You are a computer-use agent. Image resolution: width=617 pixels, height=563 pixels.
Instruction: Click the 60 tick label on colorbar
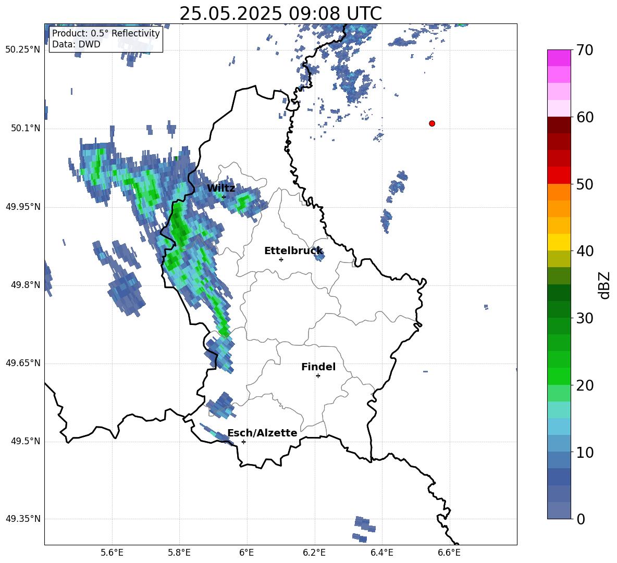(x=585, y=117)
